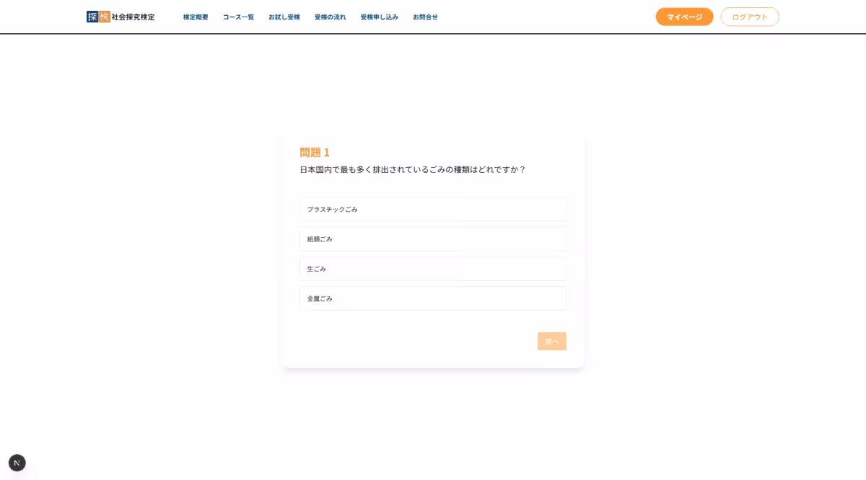Open 受検申し込み page
866x480 pixels.
[x=379, y=17]
